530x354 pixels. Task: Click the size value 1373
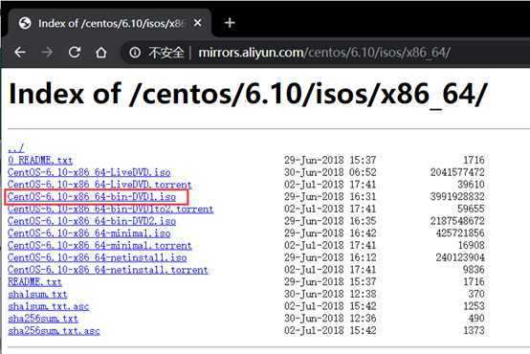[474, 330]
